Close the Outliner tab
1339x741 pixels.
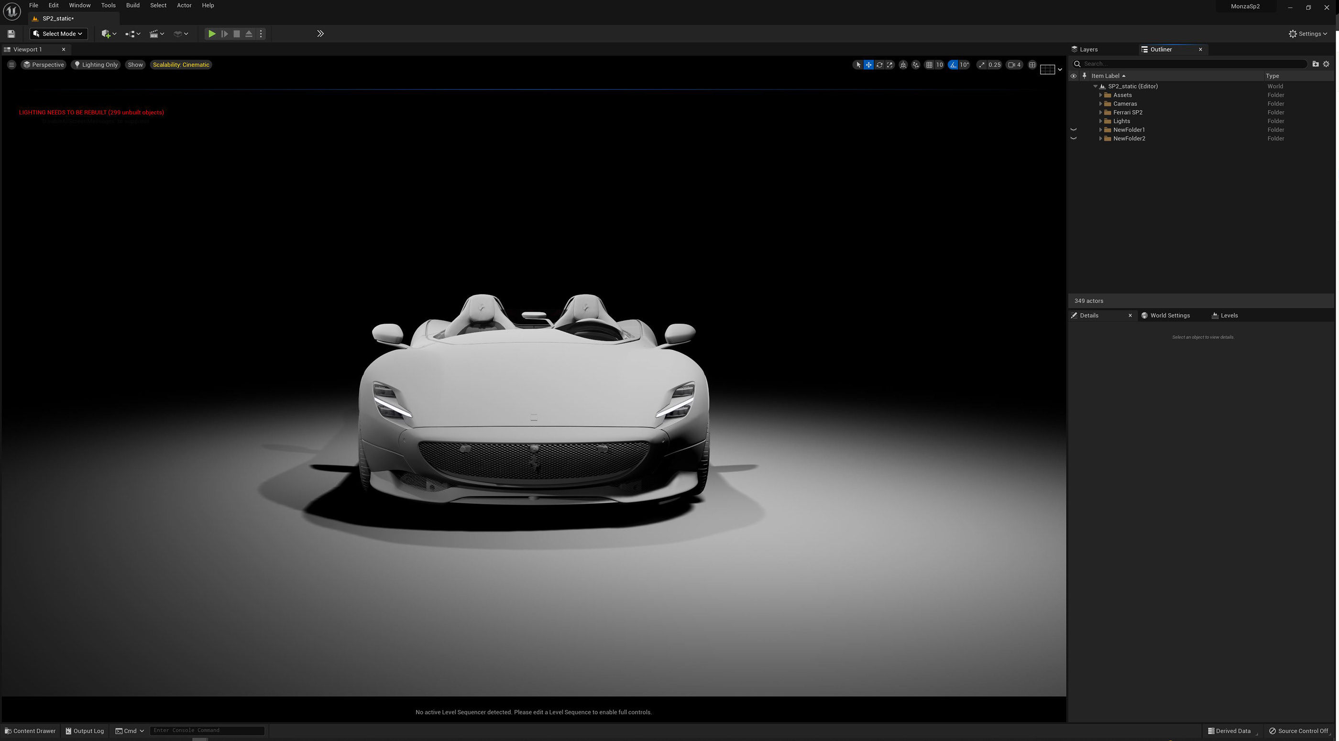(x=1200, y=49)
